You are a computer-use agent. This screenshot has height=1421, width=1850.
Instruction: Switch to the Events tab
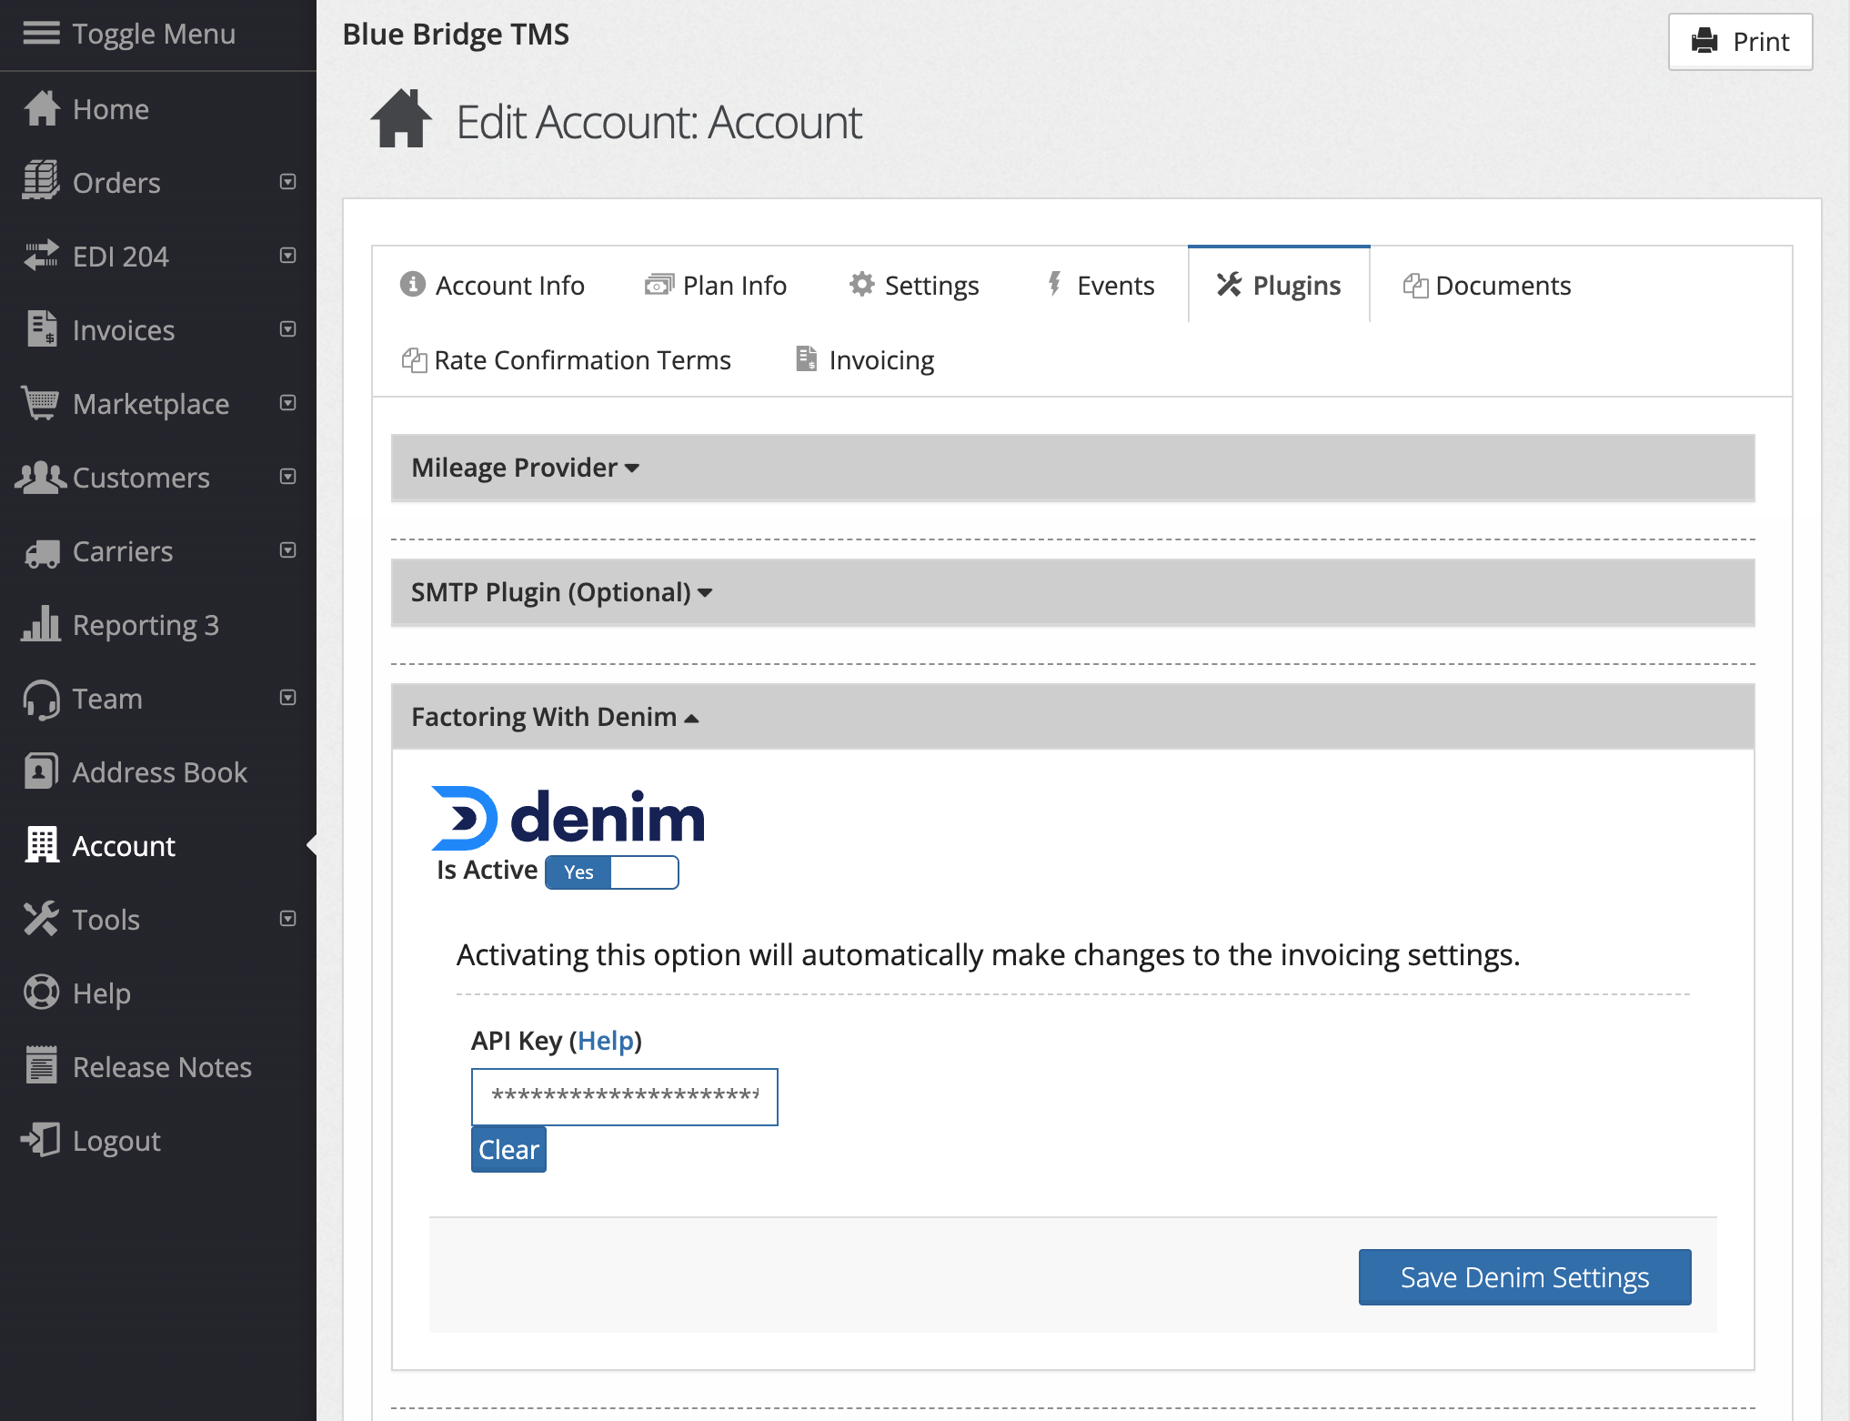pos(1101,285)
